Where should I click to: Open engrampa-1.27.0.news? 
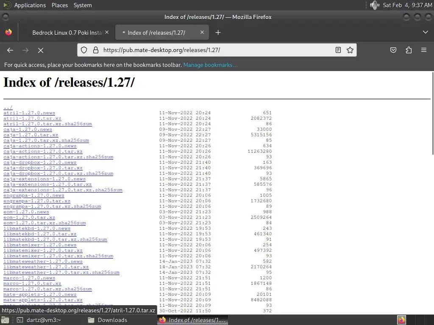coord(34,196)
